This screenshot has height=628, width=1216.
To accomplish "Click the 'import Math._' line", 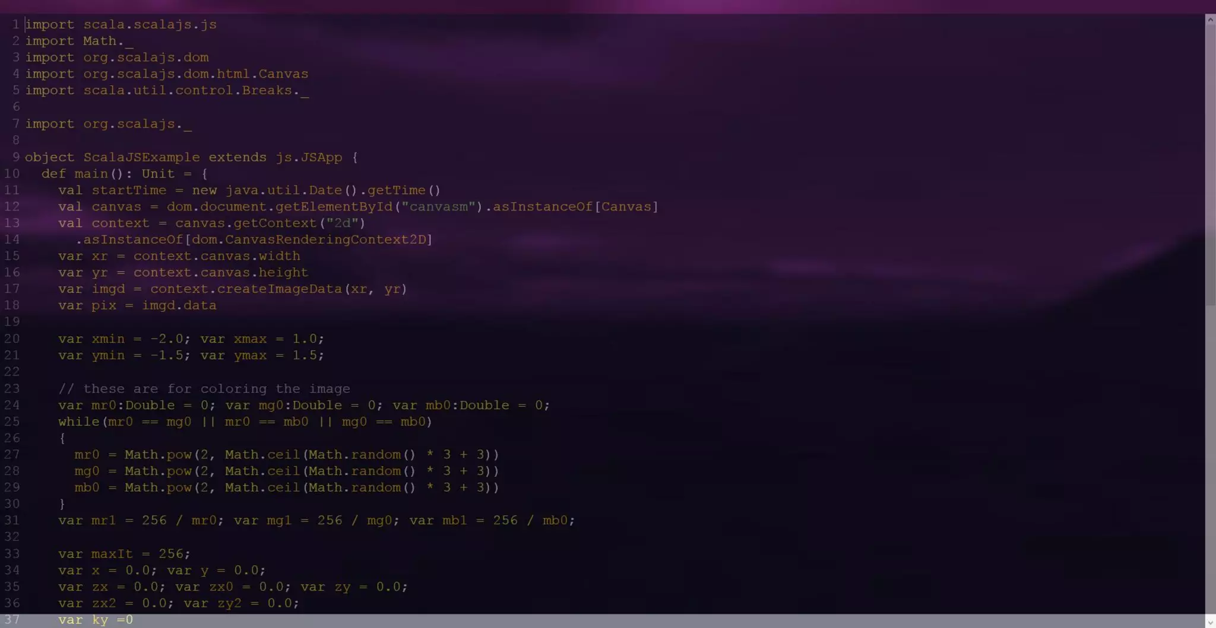I will pyautogui.click(x=79, y=41).
